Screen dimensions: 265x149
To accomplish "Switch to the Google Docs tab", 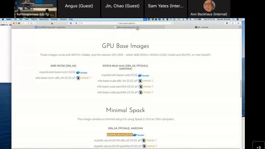I will click(x=50, y=27).
